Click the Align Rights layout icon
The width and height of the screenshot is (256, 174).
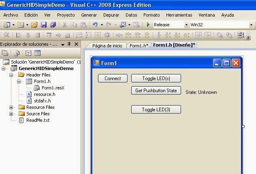37,35
